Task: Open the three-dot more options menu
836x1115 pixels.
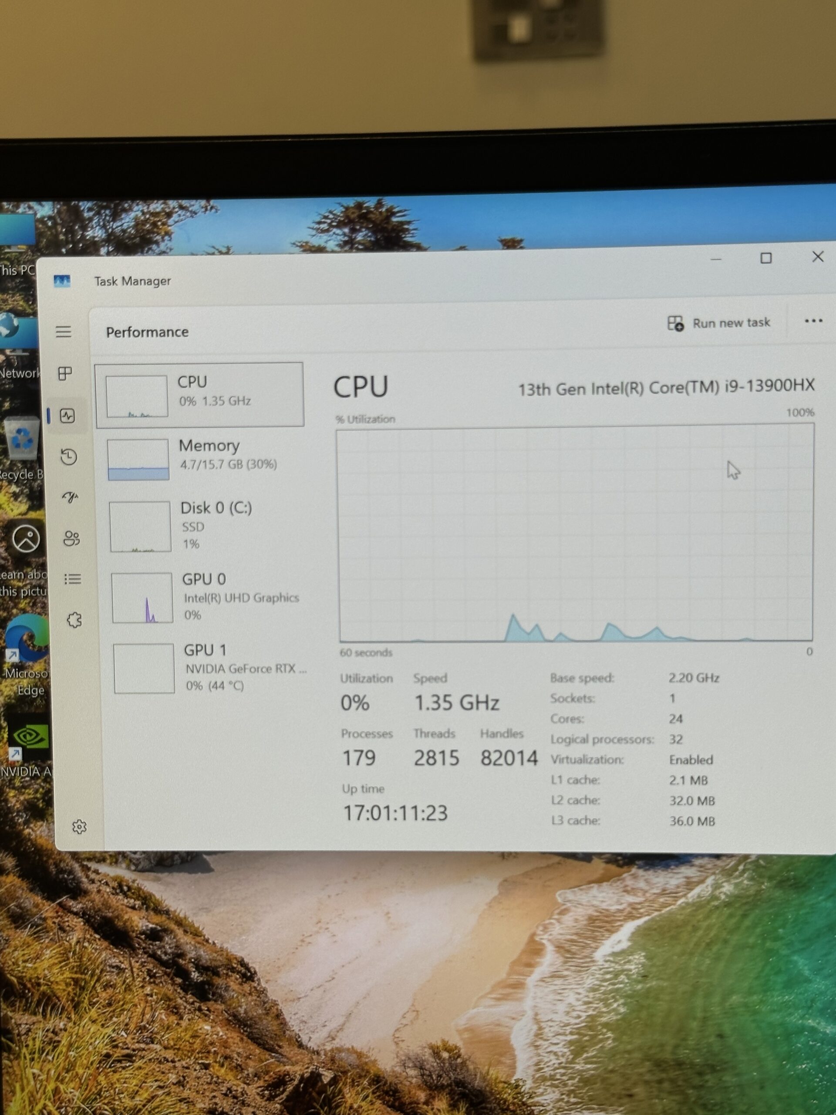Action: coord(814,321)
